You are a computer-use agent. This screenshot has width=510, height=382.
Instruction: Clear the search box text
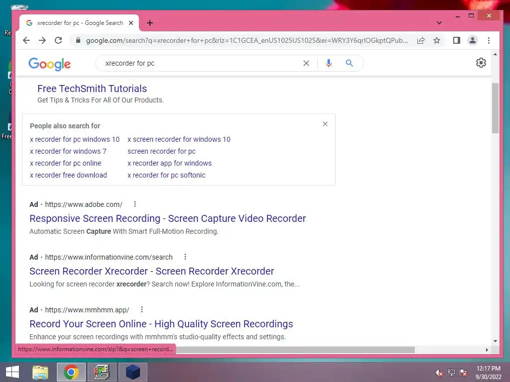click(306, 63)
